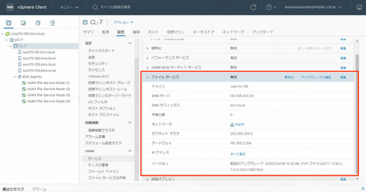This screenshot has height=192, width=366.
Task: Click 編集 in ファイル サービス row
Action: tap(343, 77)
